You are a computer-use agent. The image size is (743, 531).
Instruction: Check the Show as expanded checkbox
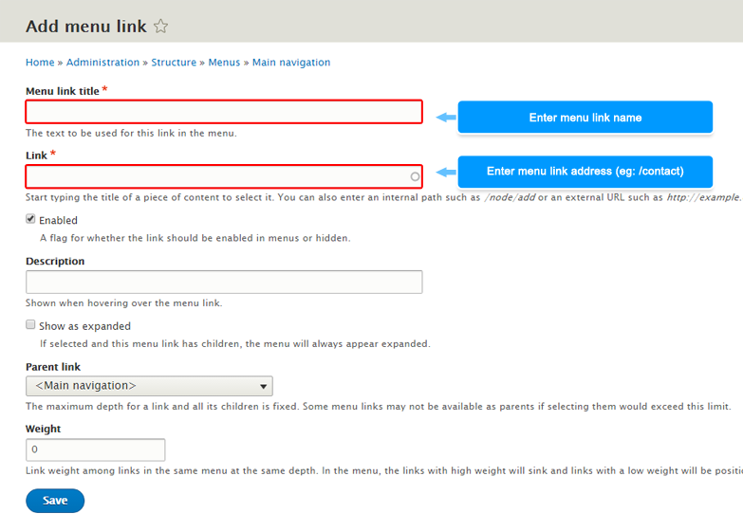coord(30,324)
